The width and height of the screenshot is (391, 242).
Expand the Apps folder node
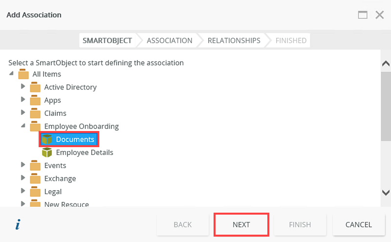click(x=23, y=99)
